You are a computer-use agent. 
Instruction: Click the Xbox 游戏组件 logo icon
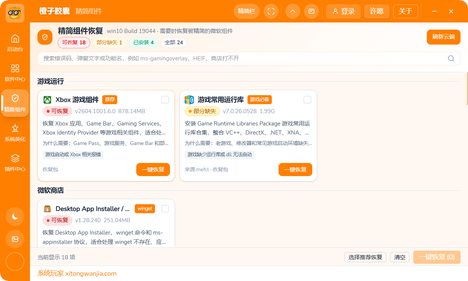point(47,100)
